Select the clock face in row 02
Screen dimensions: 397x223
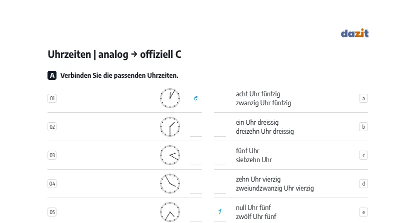(170, 127)
